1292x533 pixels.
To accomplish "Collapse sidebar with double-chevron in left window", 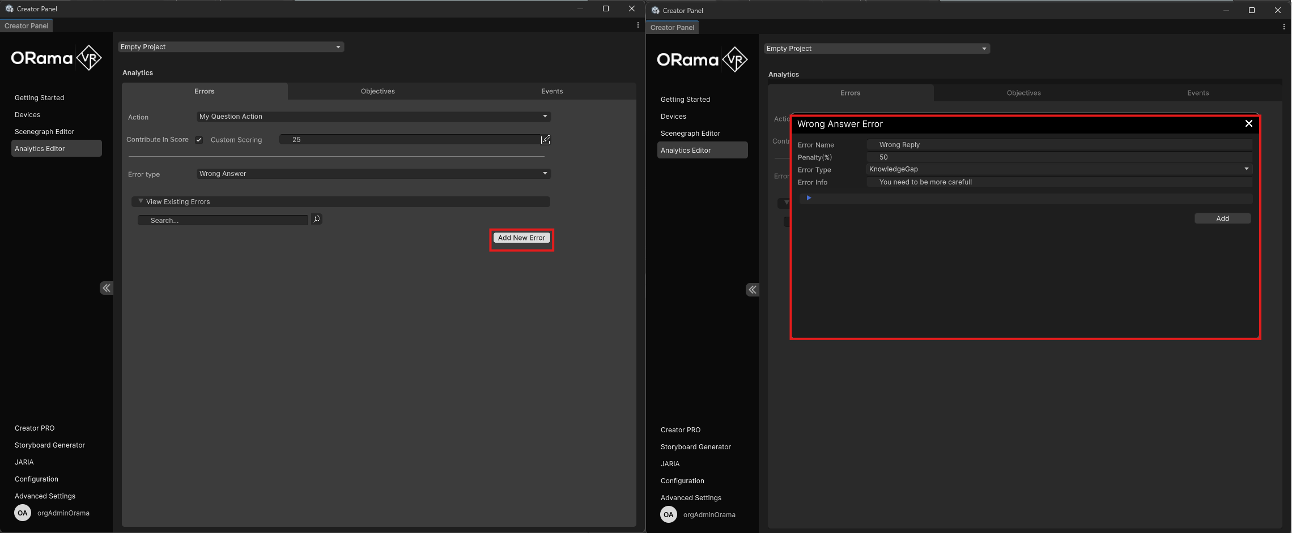I will point(107,288).
